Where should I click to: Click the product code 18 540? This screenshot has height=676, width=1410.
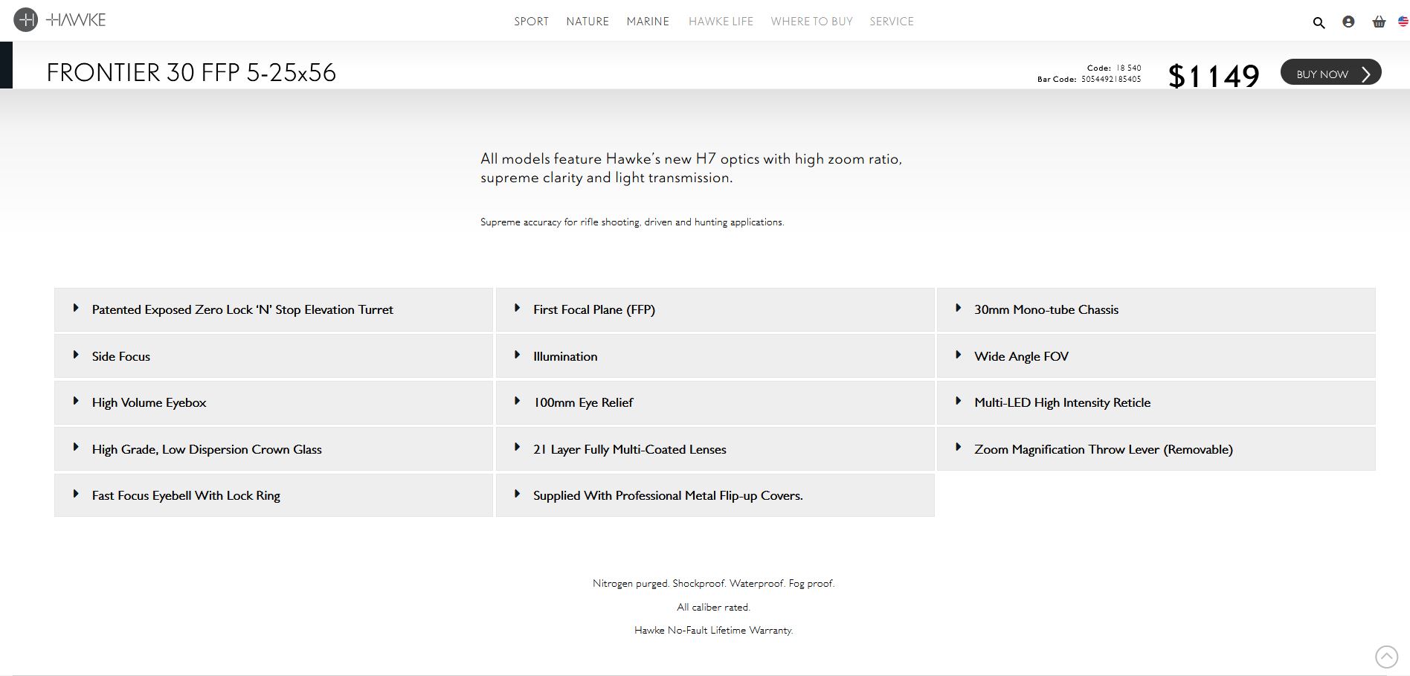point(1128,68)
